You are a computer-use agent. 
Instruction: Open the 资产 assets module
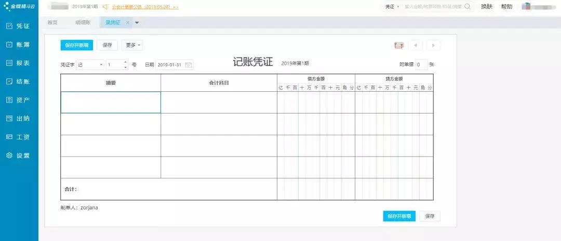18,100
